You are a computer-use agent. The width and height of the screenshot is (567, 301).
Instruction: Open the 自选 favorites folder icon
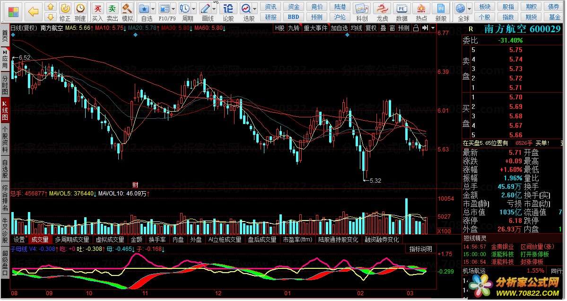pos(146,12)
